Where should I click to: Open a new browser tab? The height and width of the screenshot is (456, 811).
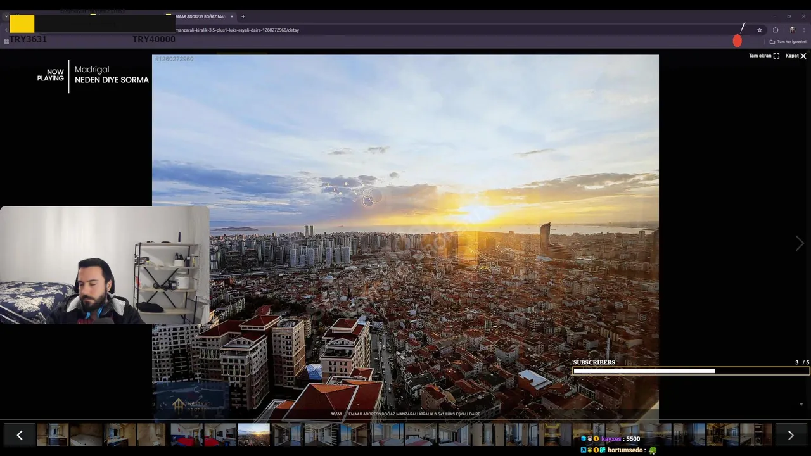(x=243, y=16)
